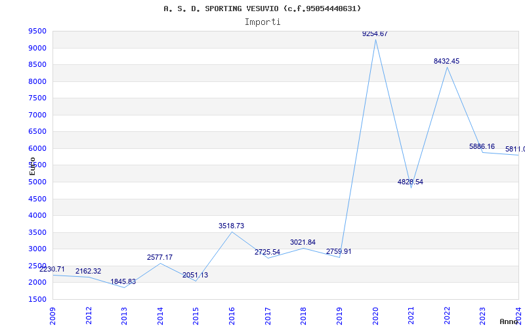This screenshot has height=328, width=525.
Task: Click the 2009 x-axis year label
Action: [52, 316]
